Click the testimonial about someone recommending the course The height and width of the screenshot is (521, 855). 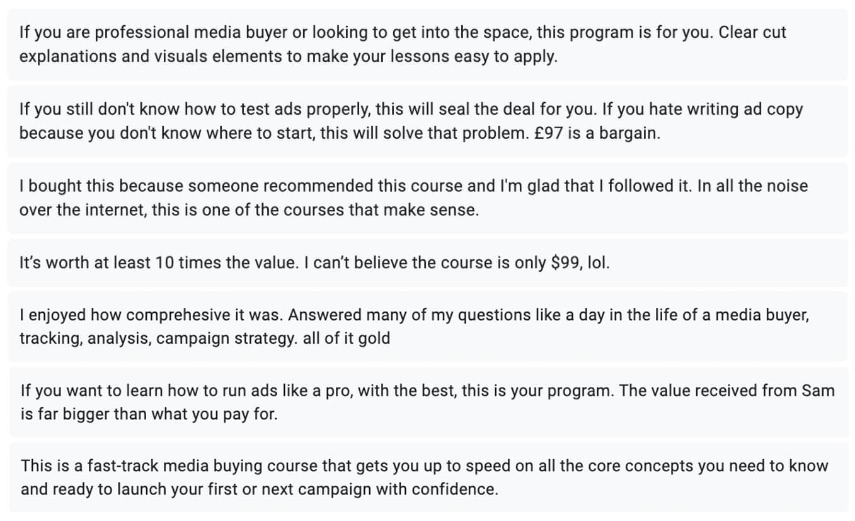[x=427, y=198]
